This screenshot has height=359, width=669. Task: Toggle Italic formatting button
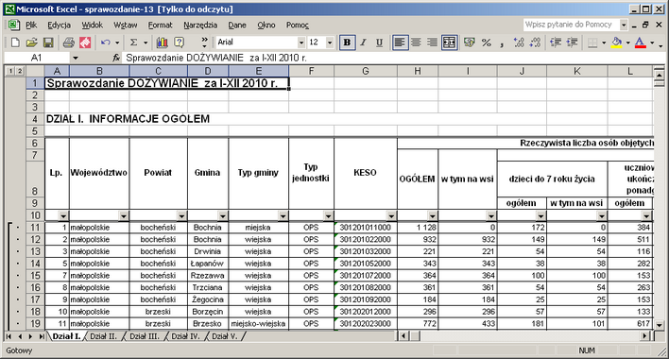[363, 43]
